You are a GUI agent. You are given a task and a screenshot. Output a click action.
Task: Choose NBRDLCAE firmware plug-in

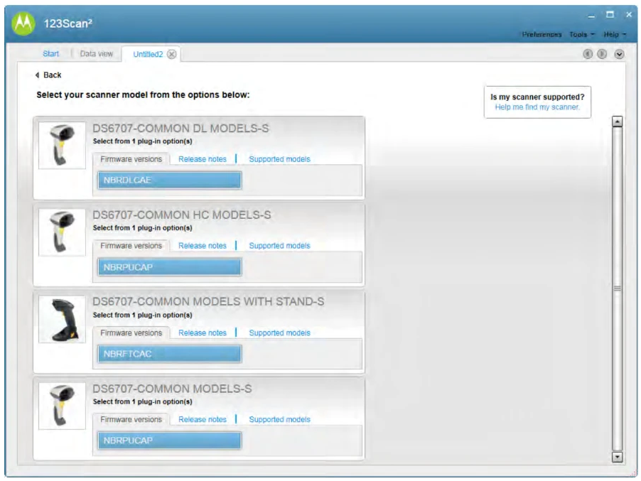click(170, 180)
